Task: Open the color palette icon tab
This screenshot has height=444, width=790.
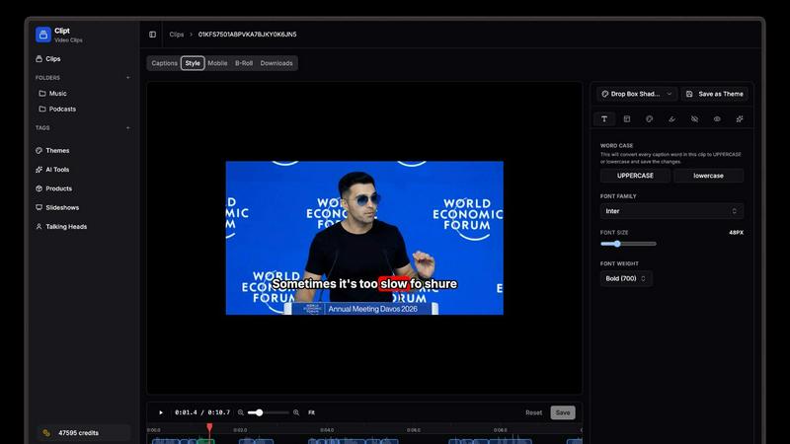Action: pyautogui.click(x=650, y=118)
